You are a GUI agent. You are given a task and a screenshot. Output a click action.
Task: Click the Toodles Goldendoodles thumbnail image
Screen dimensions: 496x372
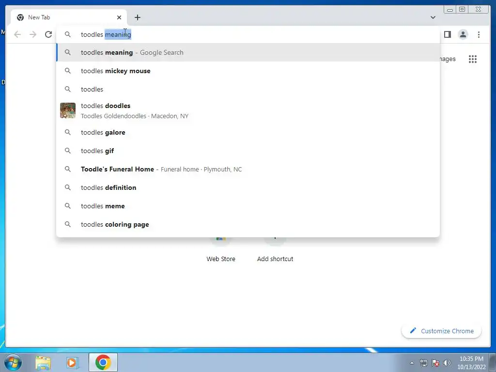[68, 110]
